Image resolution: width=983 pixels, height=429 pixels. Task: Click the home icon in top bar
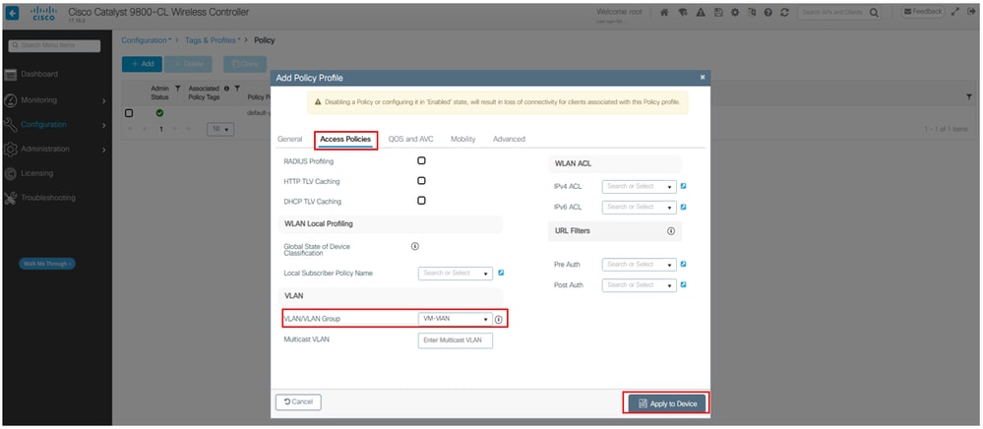tap(664, 13)
